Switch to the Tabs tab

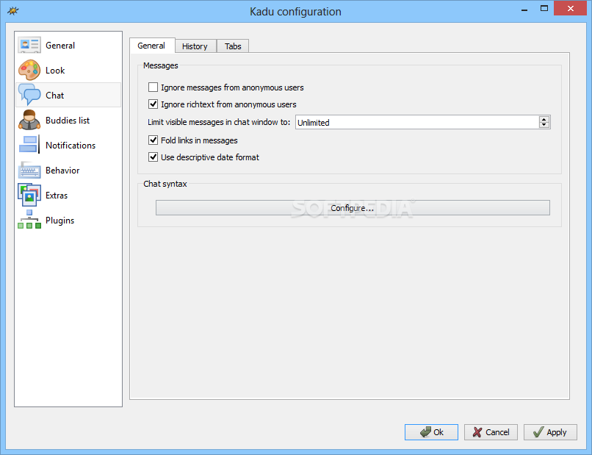(x=233, y=46)
